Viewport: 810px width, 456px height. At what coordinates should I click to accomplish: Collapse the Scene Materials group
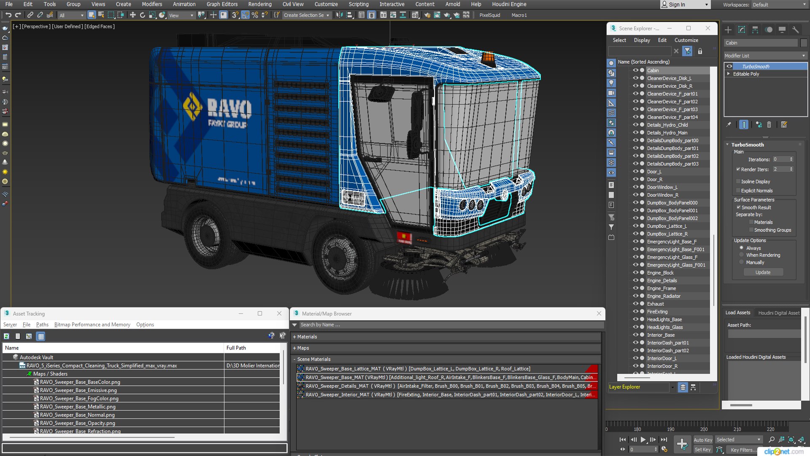pos(294,359)
